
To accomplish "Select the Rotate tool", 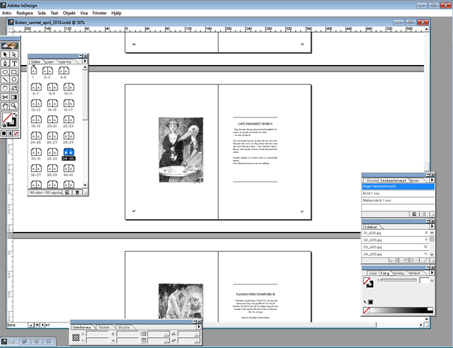I will coord(5,88).
